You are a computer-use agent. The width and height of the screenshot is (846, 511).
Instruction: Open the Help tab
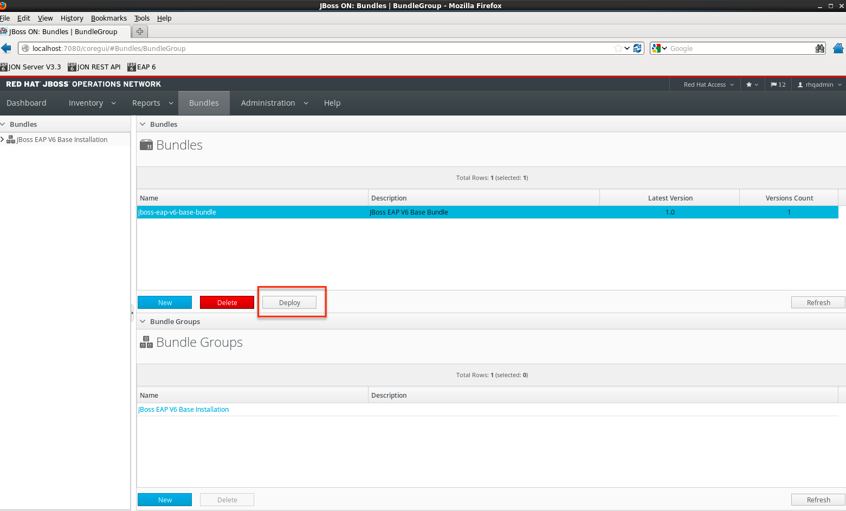click(332, 103)
